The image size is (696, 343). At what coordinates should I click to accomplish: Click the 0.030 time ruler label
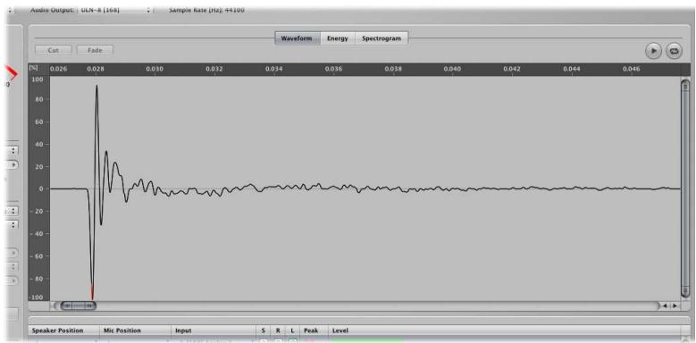click(x=155, y=69)
